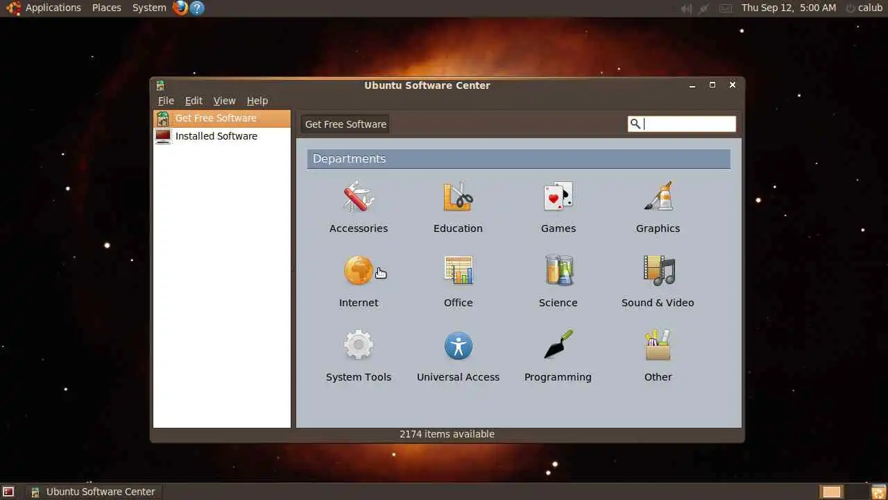Open the Education department icon
The height and width of the screenshot is (500, 888).
458,197
